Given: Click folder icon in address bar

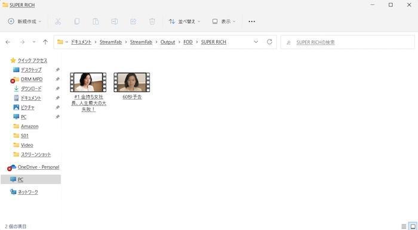Looking at the screenshot, I should 60,42.
